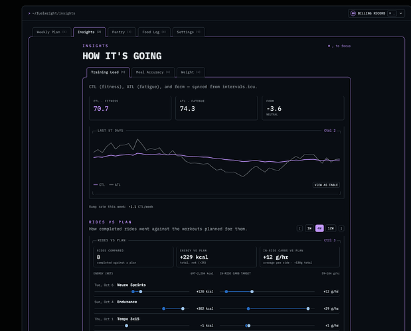The width and height of the screenshot is (411, 331).
Task: Click the Tempo 3x15 energy slider
Action: click(x=142, y=326)
